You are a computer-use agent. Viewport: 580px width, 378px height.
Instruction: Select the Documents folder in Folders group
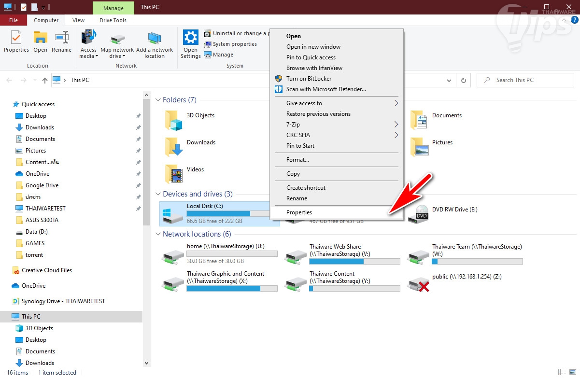[436, 120]
